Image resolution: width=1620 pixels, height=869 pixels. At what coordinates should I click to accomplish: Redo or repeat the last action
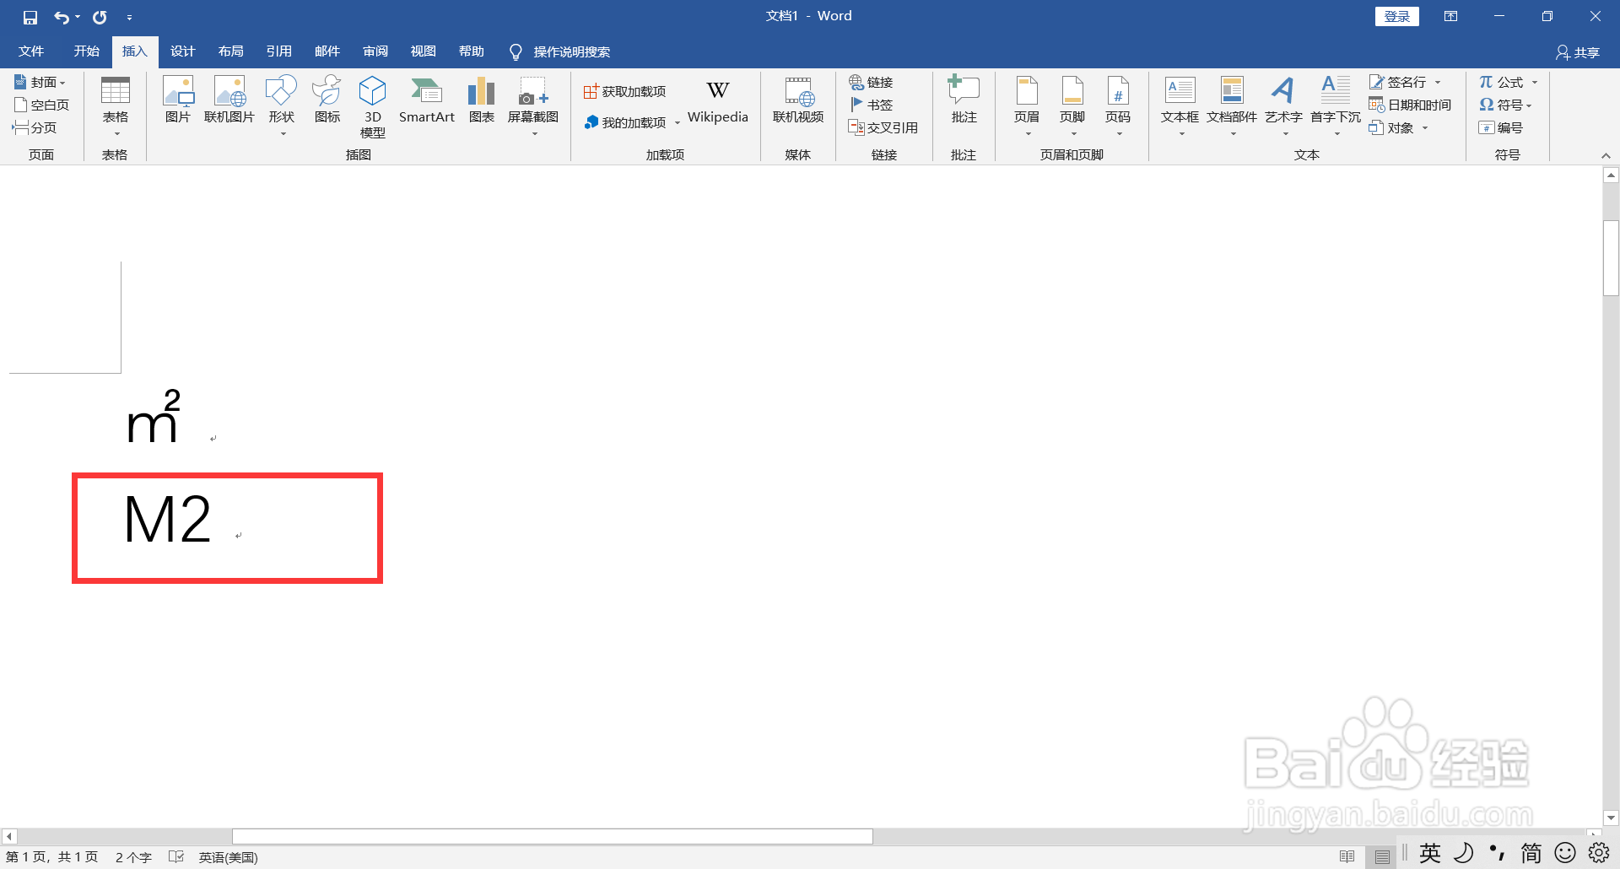pyautogui.click(x=100, y=17)
